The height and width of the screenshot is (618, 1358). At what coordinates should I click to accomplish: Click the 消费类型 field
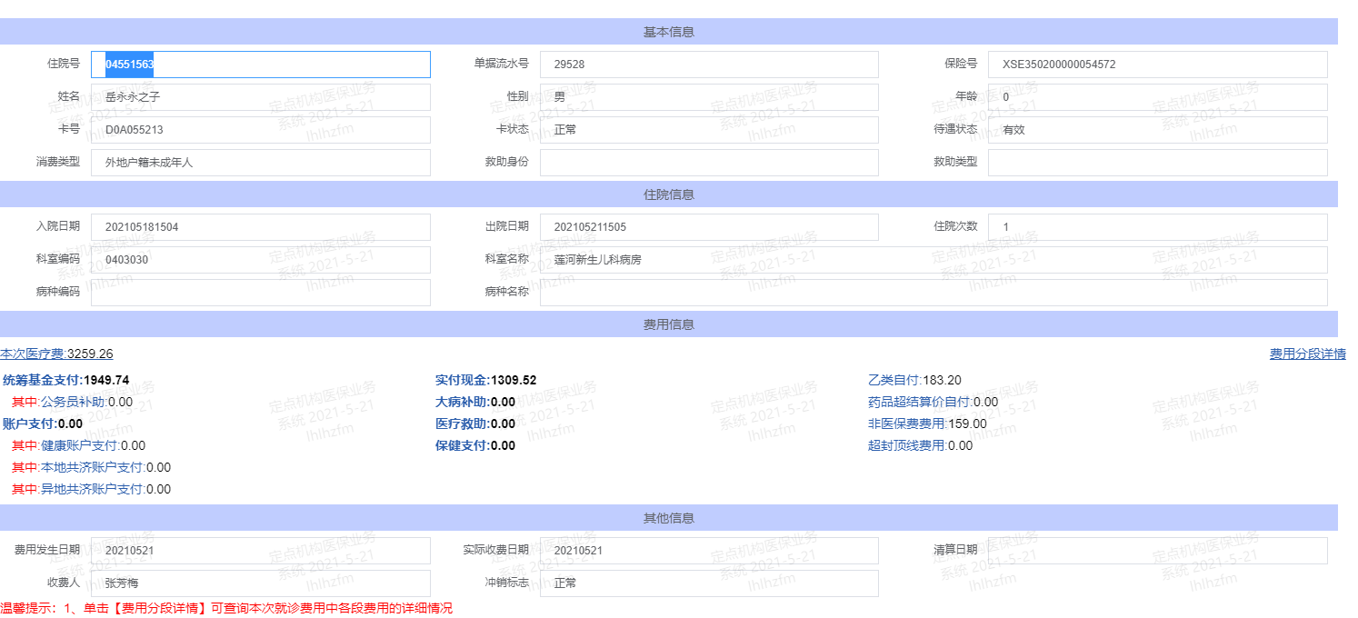pos(261,163)
